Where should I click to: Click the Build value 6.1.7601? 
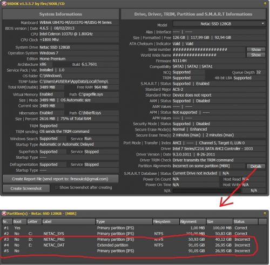(x=89, y=64)
